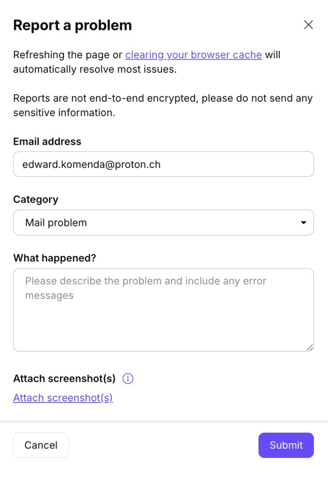Open the Mail problem category selector

(x=163, y=223)
